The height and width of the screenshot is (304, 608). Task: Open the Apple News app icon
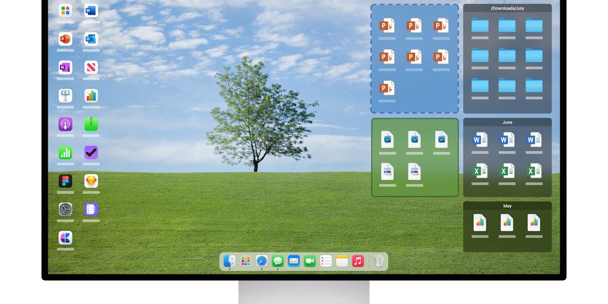click(91, 68)
